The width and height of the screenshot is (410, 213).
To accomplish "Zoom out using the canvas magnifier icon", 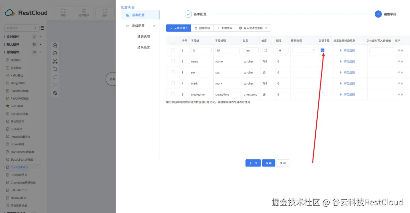I will (x=55, y=45).
